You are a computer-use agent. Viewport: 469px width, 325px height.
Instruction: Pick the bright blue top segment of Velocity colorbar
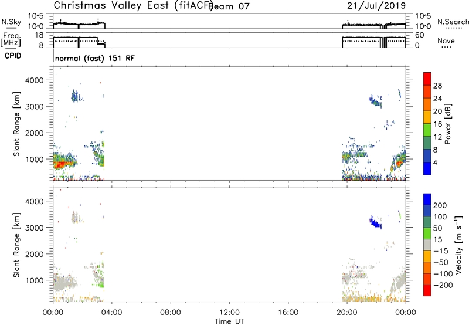click(427, 199)
